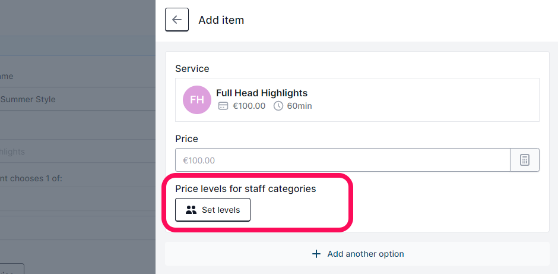Click the FH purple avatar circle
This screenshot has width=558, height=274.
pos(197,100)
